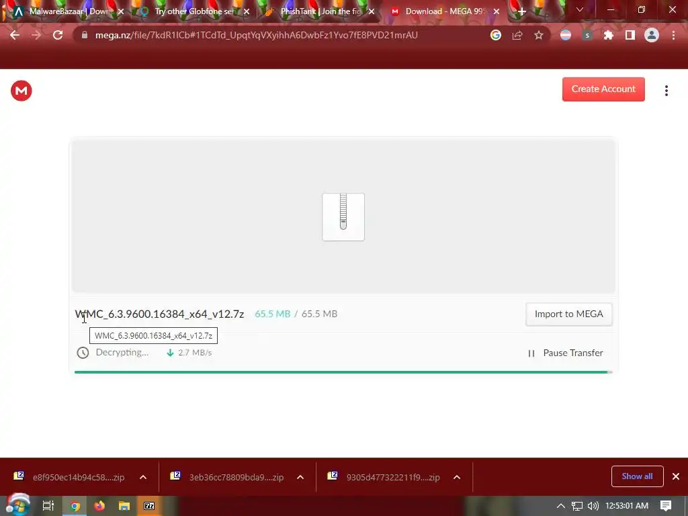
Task: Open MEGA page three-dot menu
Action: [x=666, y=91]
